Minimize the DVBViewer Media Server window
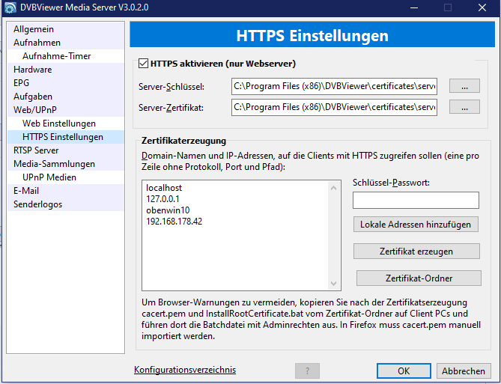The width and height of the screenshot is (501, 384). coord(414,7)
